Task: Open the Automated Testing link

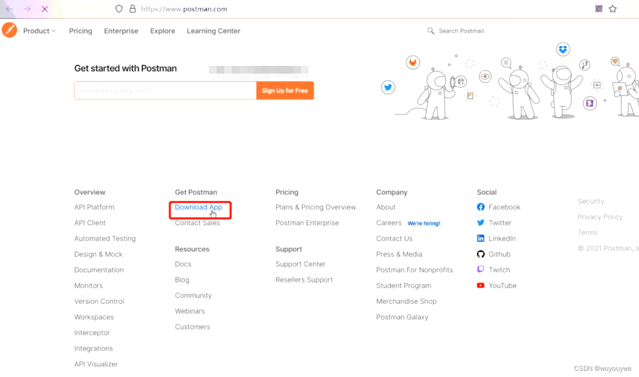Action: pos(105,239)
